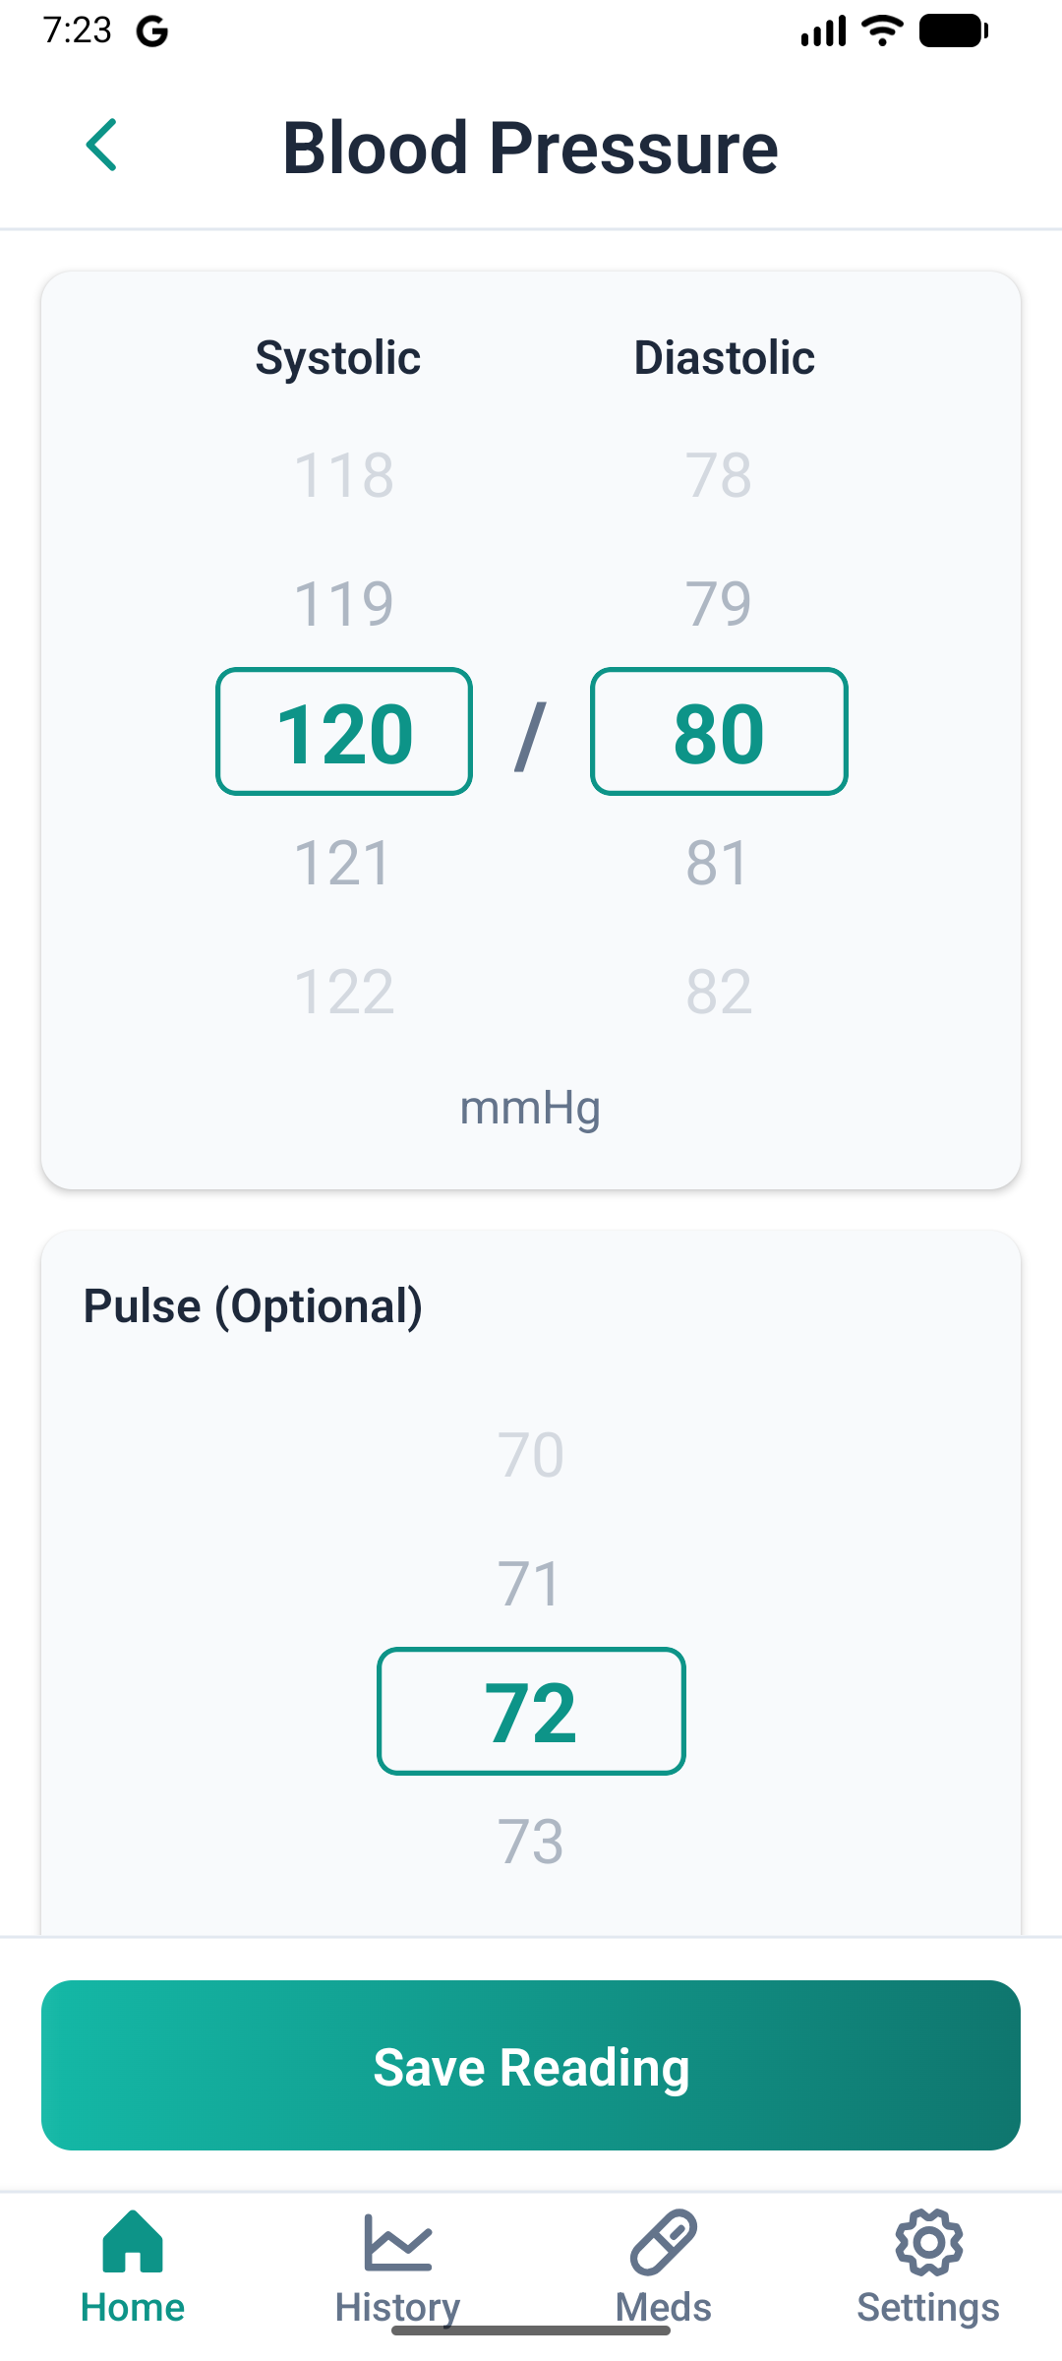Tap the Blood Pressure title
The height and width of the screenshot is (2361, 1062).
[x=531, y=148]
